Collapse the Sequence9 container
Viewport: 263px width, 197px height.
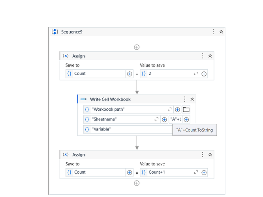pyautogui.click(x=221, y=32)
